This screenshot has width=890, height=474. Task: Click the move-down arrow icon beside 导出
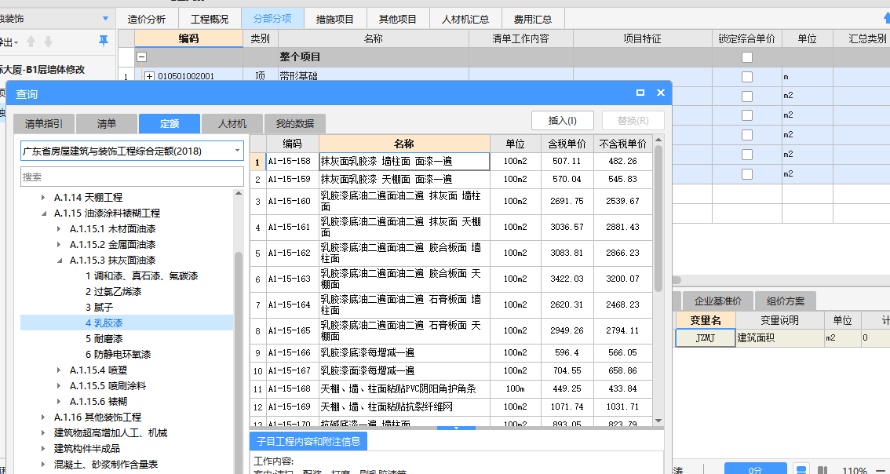[48, 42]
